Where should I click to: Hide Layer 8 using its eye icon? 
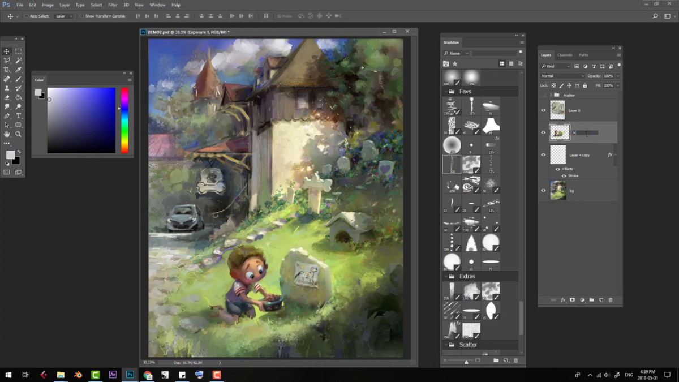point(543,110)
